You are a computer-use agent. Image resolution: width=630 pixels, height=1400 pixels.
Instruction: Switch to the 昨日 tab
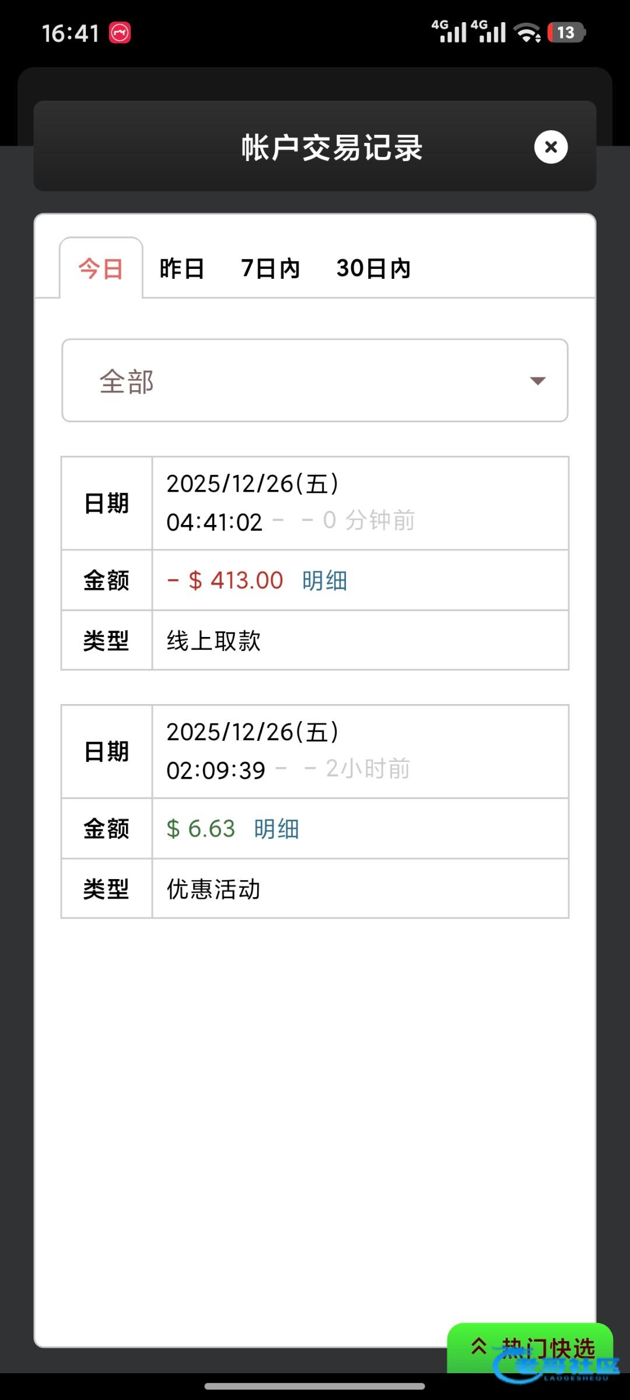[x=181, y=269]
